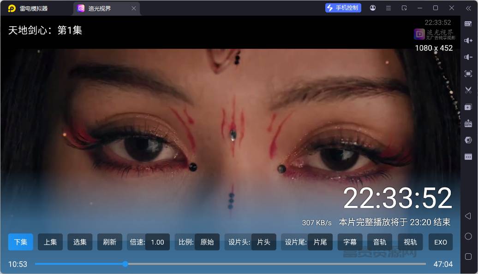Tap the Android recent apps square button
Image resolution: width=478 pixels, height=274 pixels.
point(468,257)
